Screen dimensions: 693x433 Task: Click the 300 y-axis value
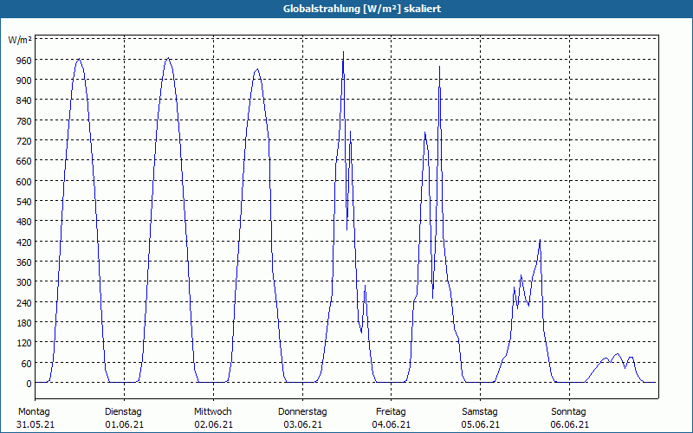point(24,282)
